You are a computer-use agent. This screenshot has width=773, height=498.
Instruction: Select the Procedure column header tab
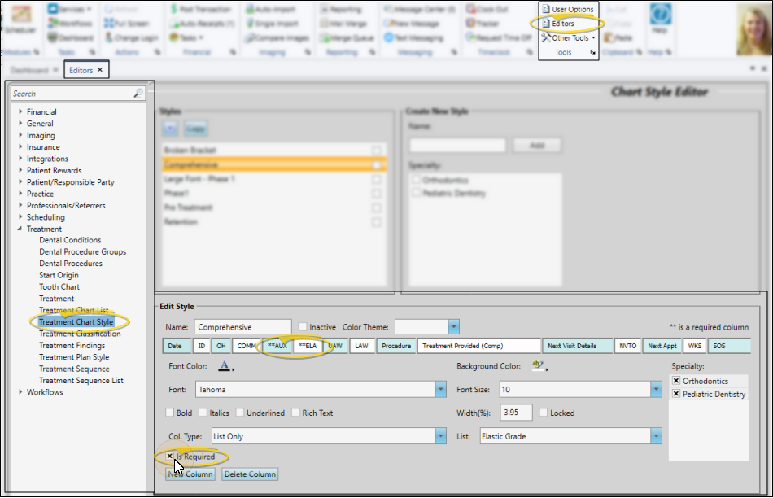pyautogui.click(x=396, y=346)
